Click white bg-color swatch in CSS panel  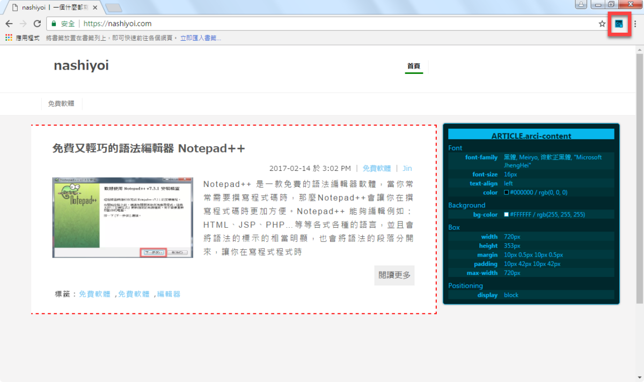click(x=506, y=214)
